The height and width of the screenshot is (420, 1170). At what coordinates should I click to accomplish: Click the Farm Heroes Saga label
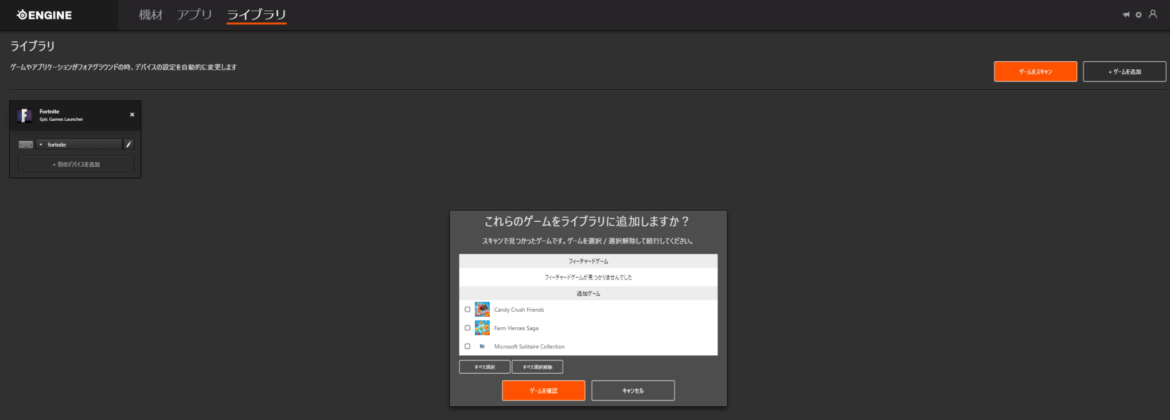click(516, 328)
